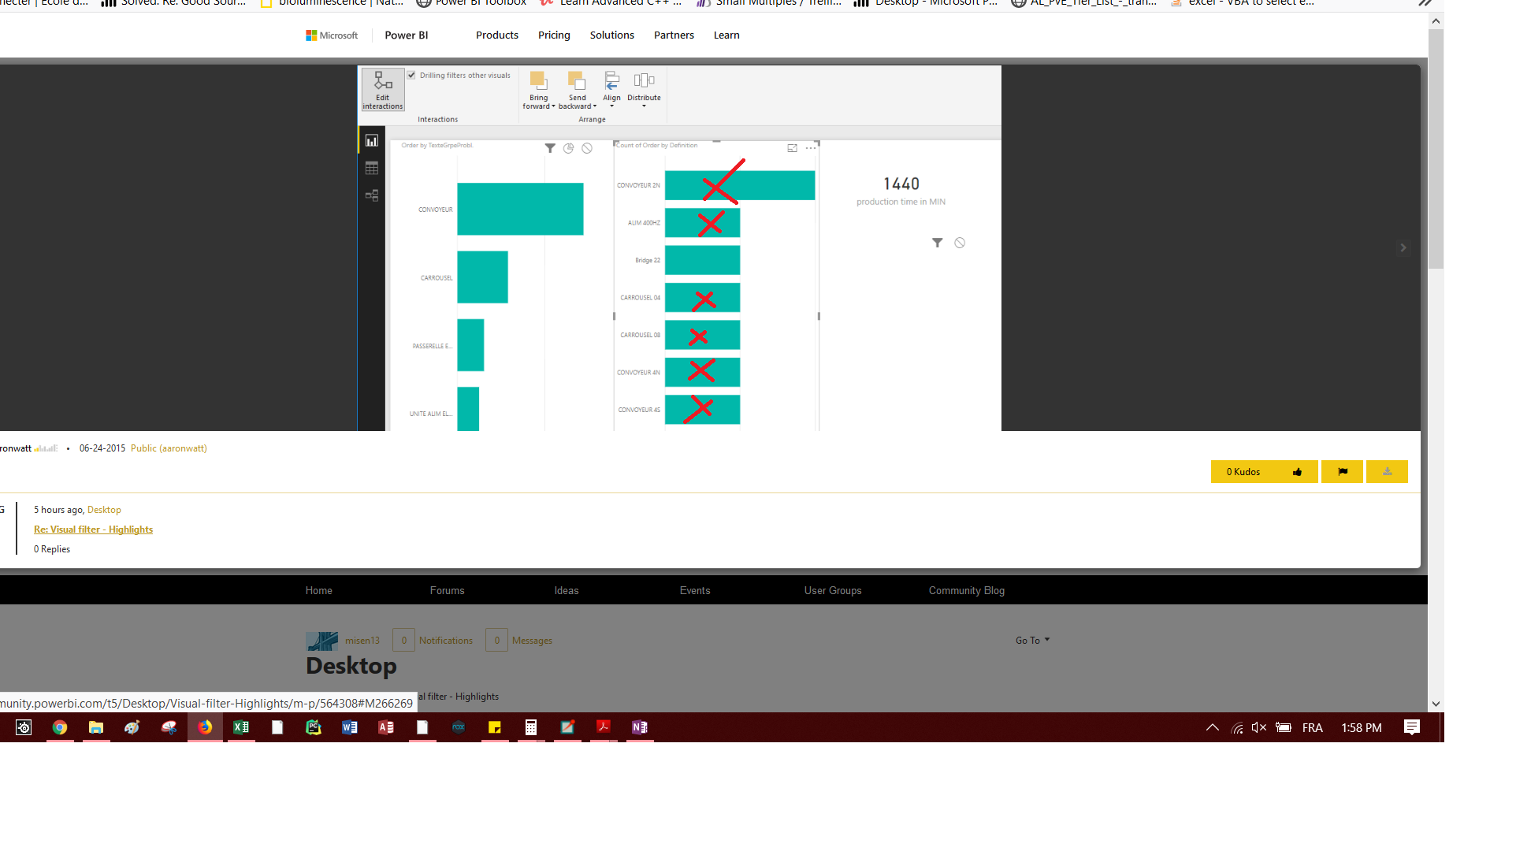Screen dimensions: 1516x851
Task: Select Highlight pie interaction on first chart
Action: [x=569, y=148]
